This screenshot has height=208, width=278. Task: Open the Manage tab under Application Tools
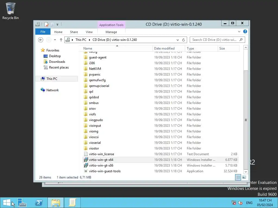pyautogui.click(x=111, y=32)
